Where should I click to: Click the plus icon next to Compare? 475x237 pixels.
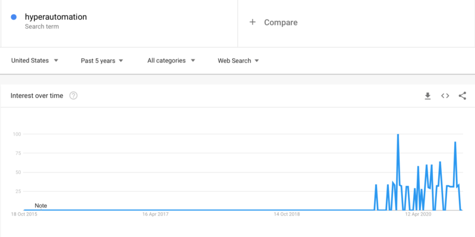click(252, 22)
